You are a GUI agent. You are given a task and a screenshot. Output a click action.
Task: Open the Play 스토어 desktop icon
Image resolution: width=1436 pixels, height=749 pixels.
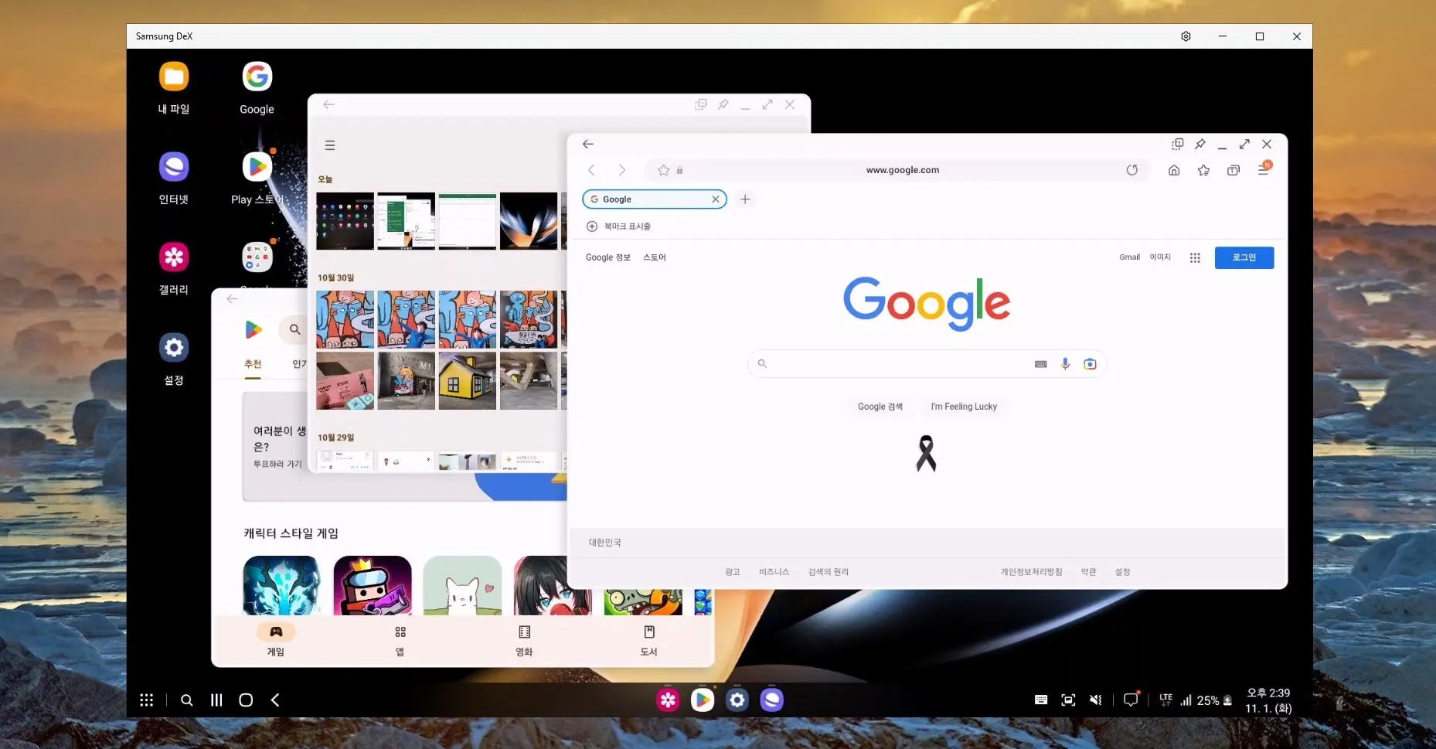coord(257,167)
